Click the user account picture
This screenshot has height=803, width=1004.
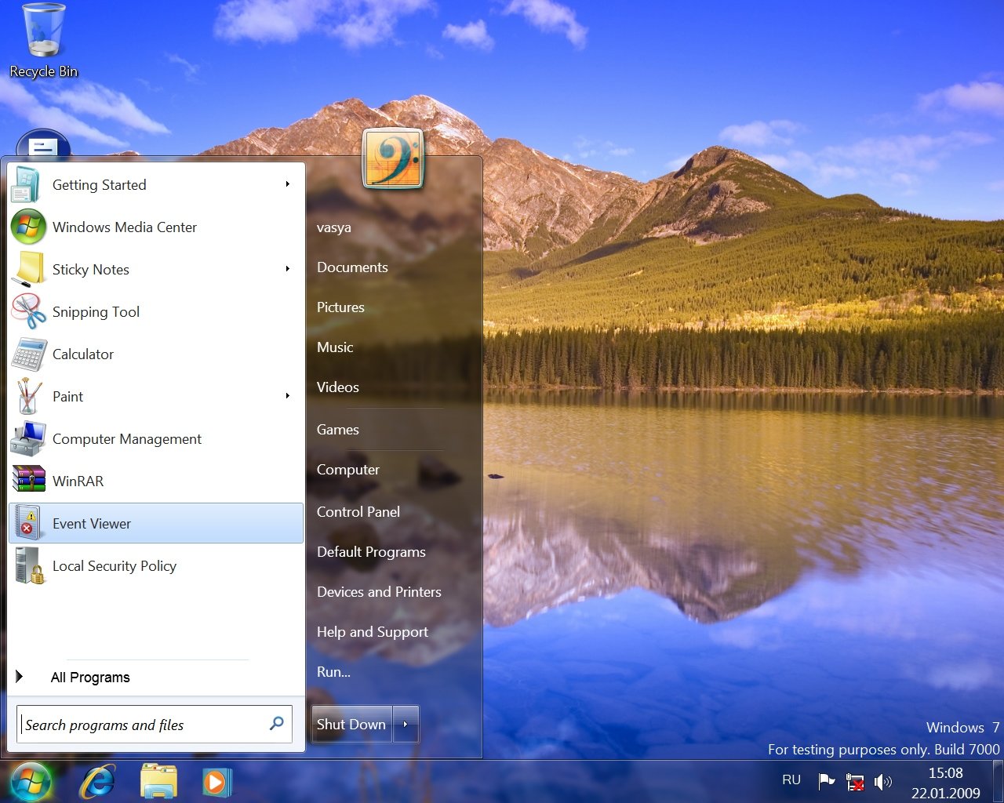pos(393,159)
